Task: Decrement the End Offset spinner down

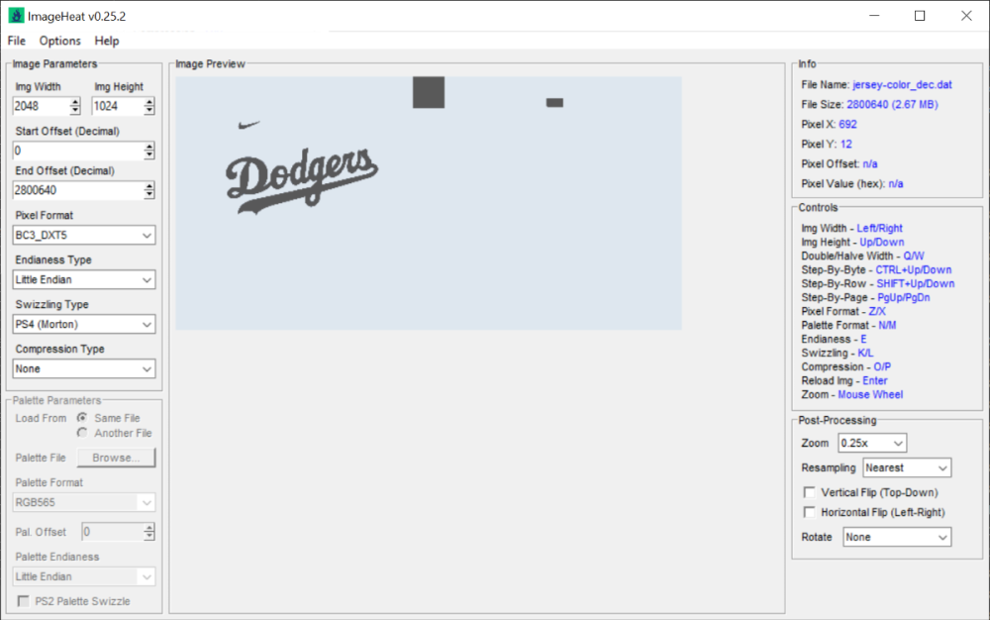Action: click(x=149, y=194)
